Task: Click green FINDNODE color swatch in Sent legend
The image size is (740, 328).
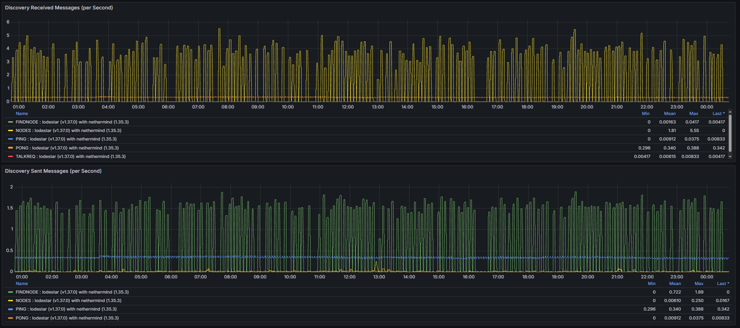Action: pos(10,292)
